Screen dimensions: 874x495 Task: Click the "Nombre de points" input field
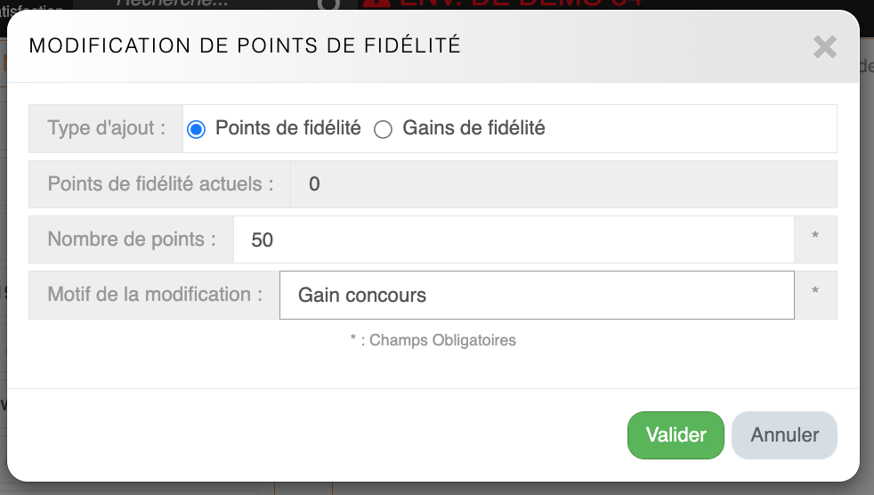pyautogui.click(x=513, y=239)
